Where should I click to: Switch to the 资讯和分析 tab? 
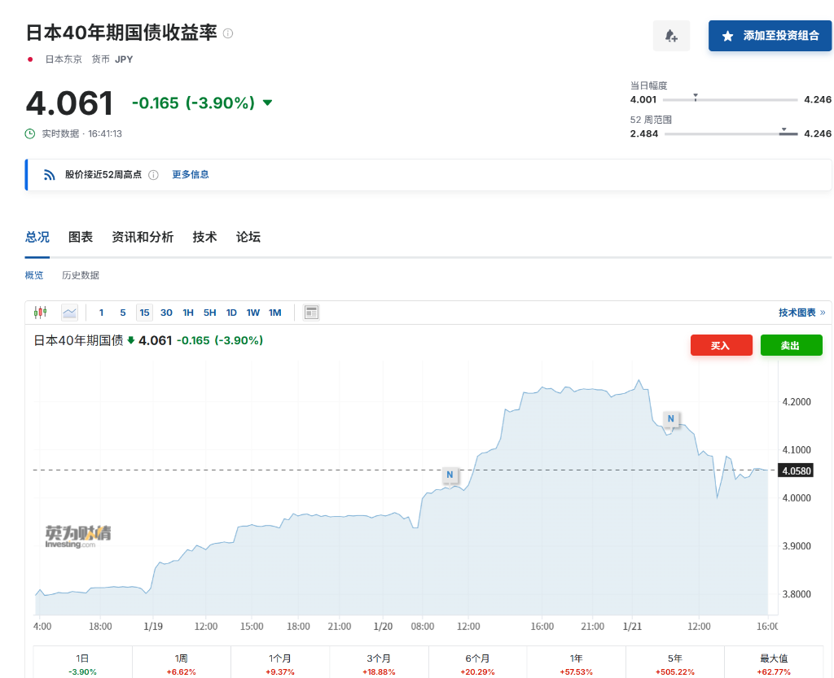click(x=143, y=237)
